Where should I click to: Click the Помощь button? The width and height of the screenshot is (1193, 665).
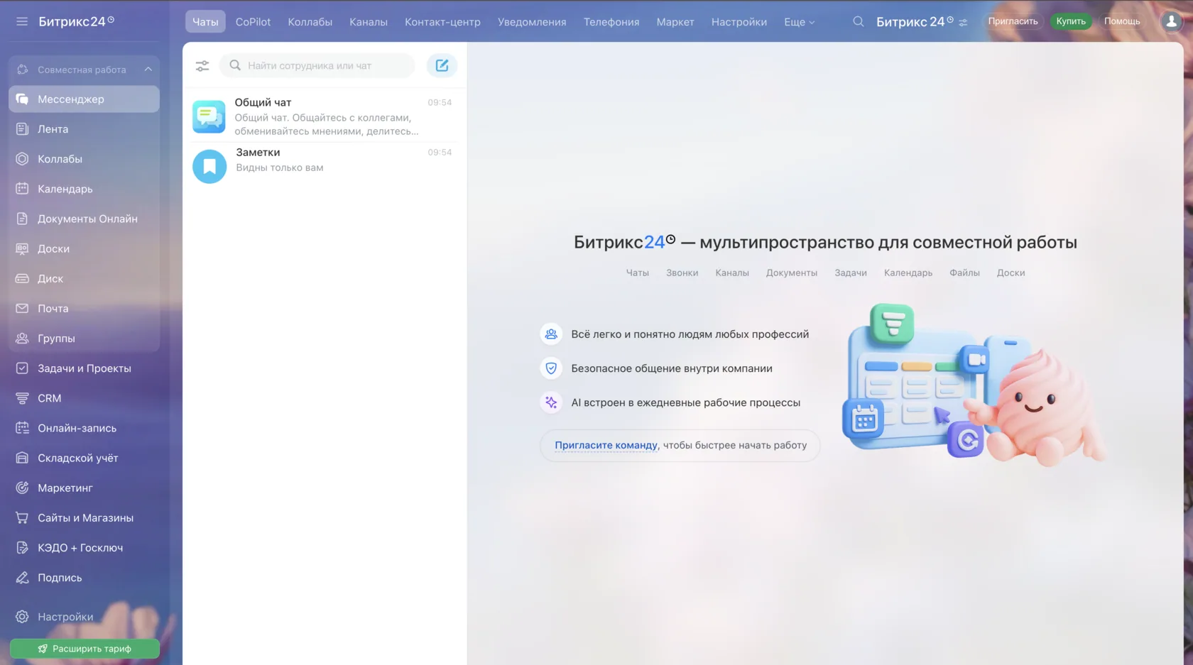[1122, 21]
